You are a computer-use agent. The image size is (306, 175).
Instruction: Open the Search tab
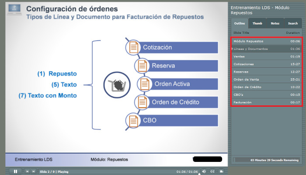292,23
